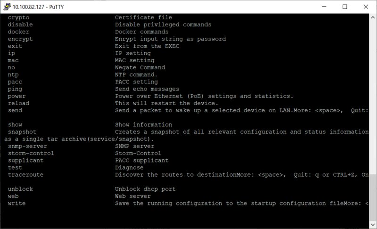The image size is (377, 229).
Task: Click the scrollbar up arrow
Action: [x=373, y=17]
